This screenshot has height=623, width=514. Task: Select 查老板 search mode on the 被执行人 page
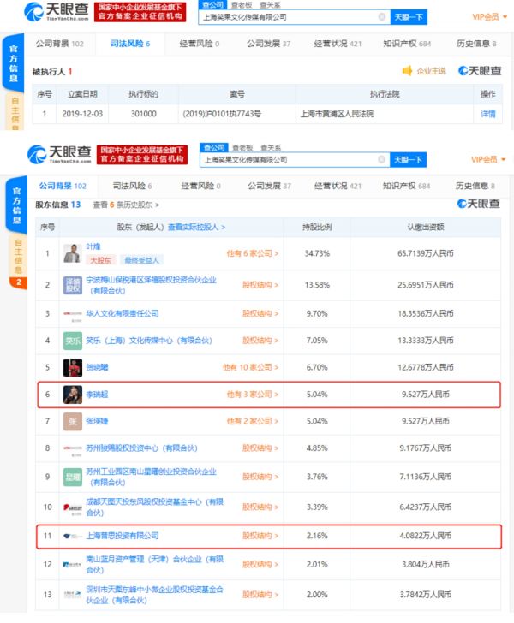coord(242,5)
